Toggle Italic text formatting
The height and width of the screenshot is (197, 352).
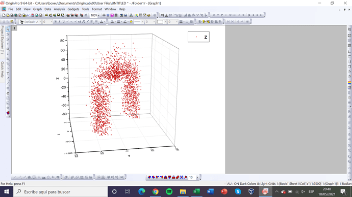60,22
